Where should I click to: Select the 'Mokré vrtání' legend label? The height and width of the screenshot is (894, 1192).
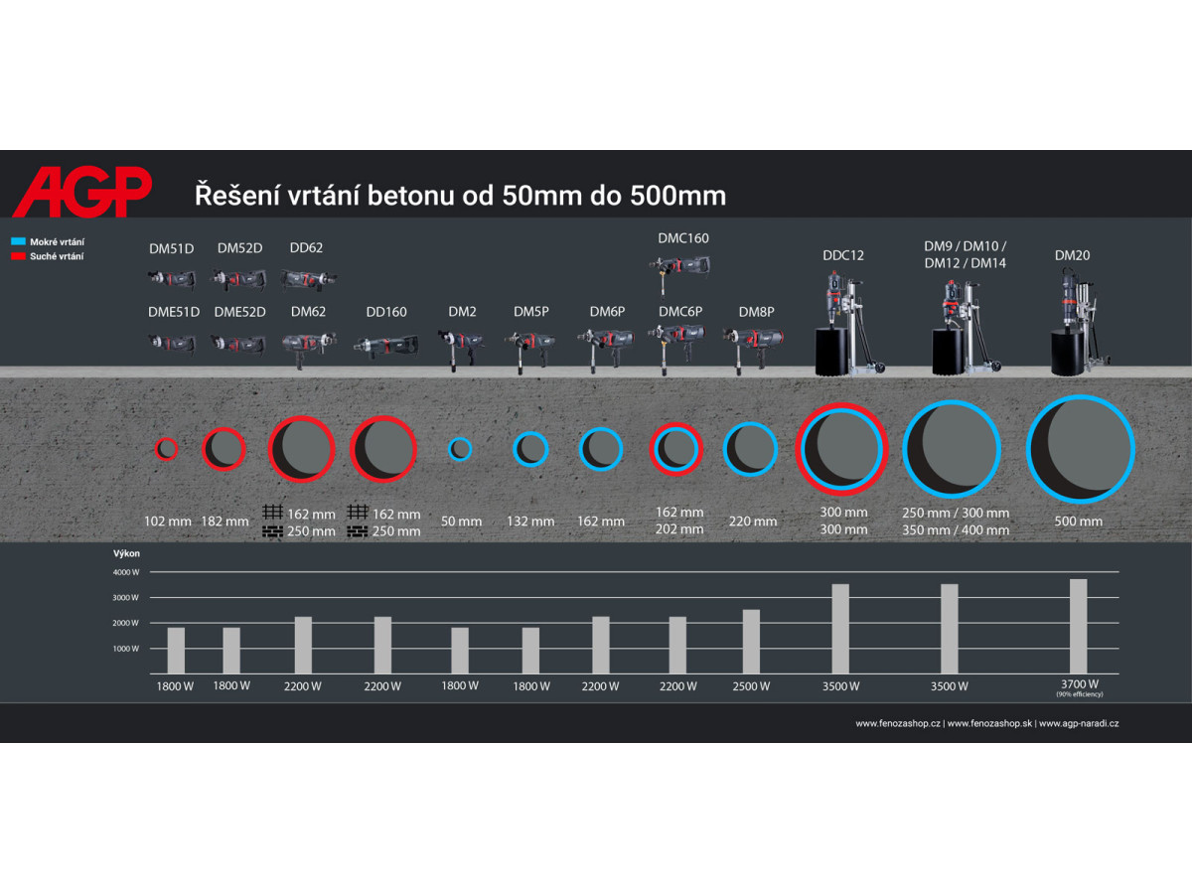click(58, 241)
